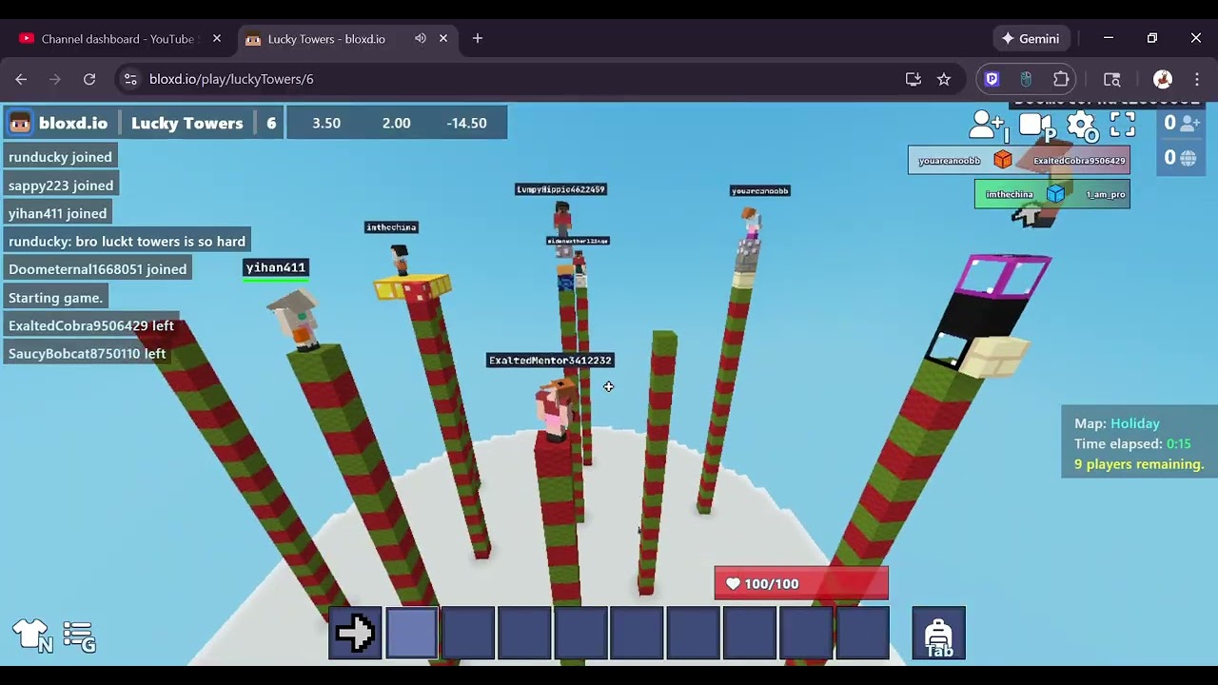Click the 'SaucyBobcat8750110 left' message
The image size is (1218, 685).
(87, 354)
